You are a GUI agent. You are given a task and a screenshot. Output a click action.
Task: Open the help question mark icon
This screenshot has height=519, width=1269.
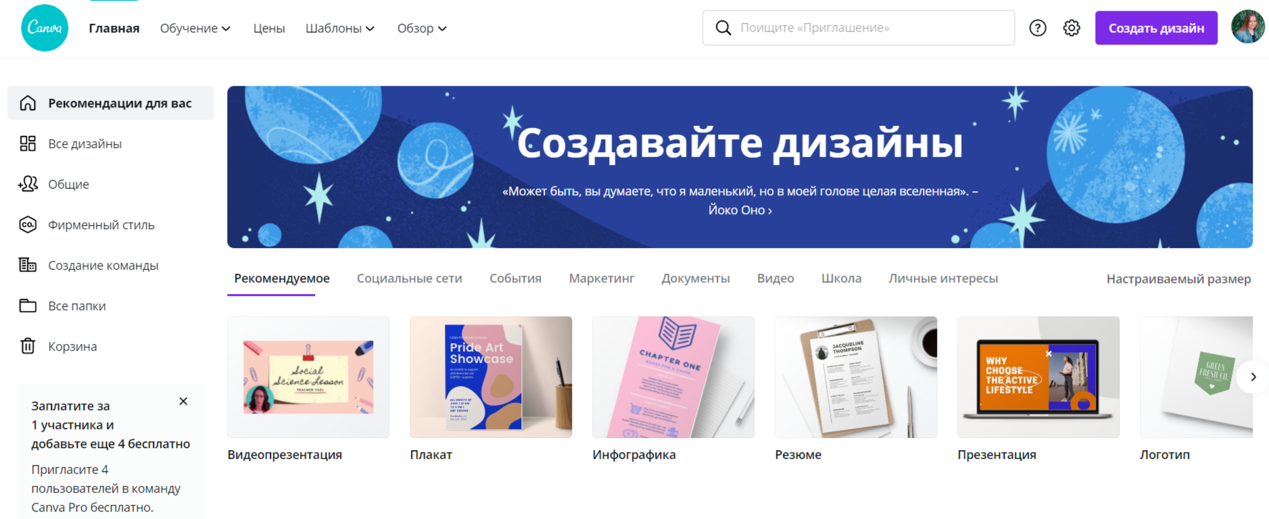point(1038,28)
